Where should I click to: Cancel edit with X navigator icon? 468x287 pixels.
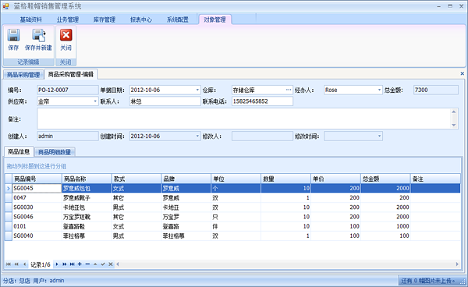tap(111, 264)
